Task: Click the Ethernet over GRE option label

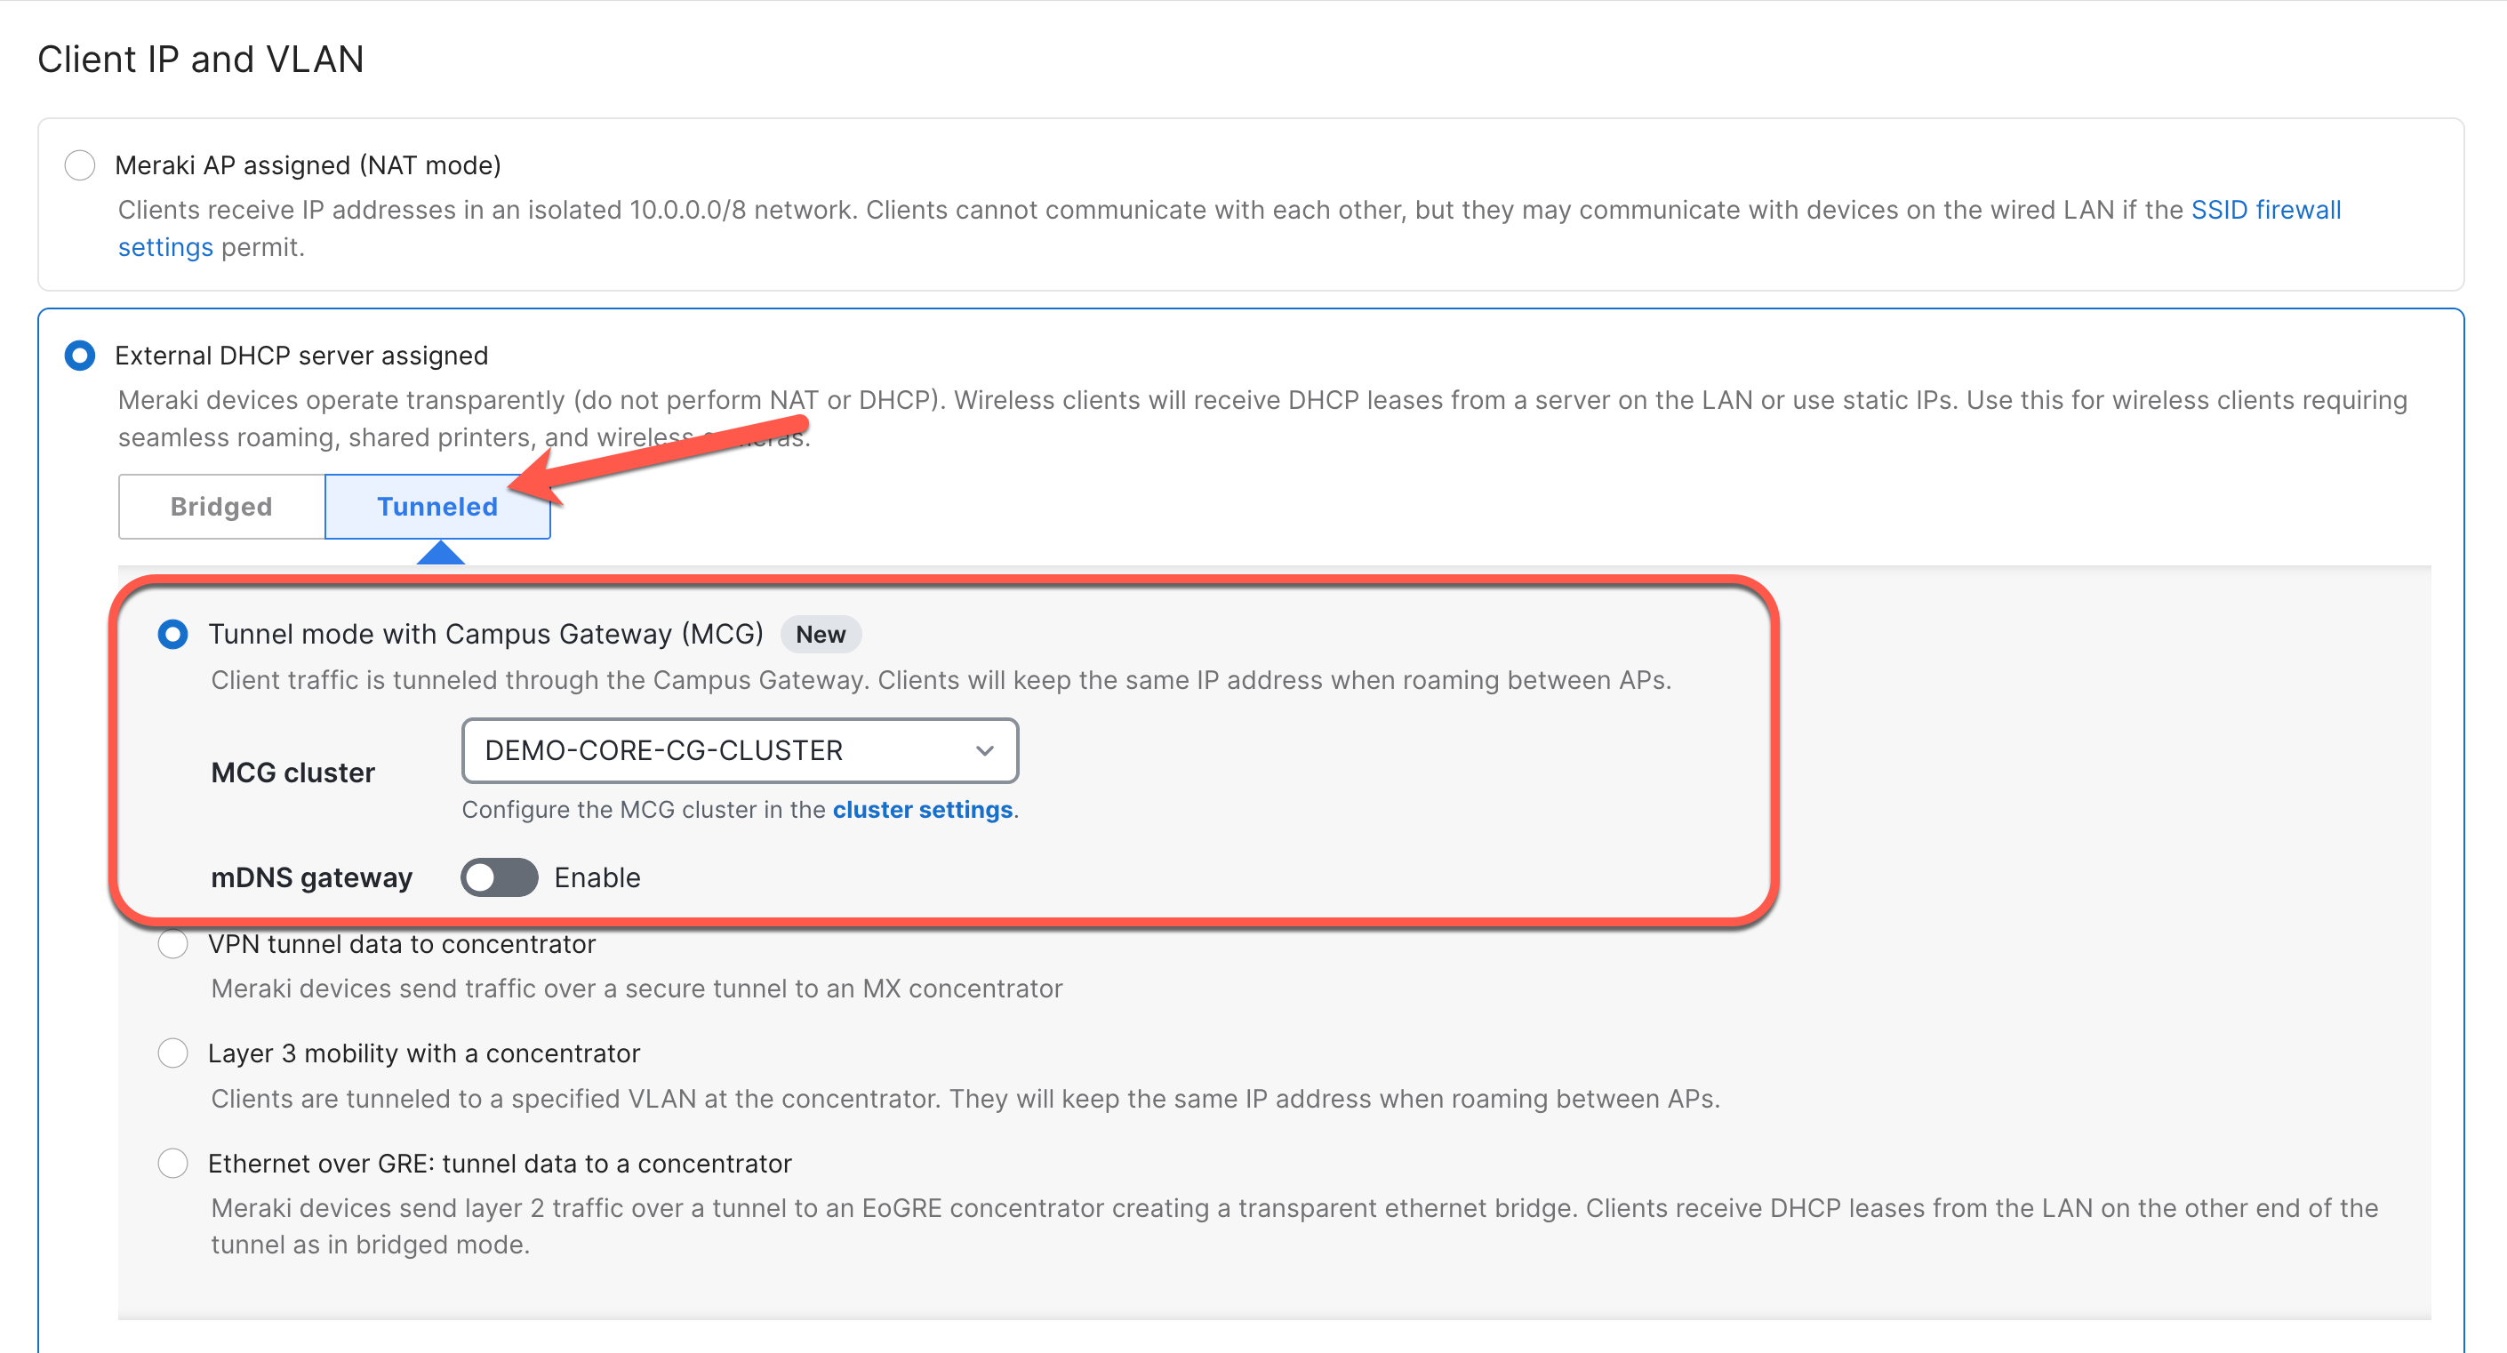Action: click(501, 1163)
